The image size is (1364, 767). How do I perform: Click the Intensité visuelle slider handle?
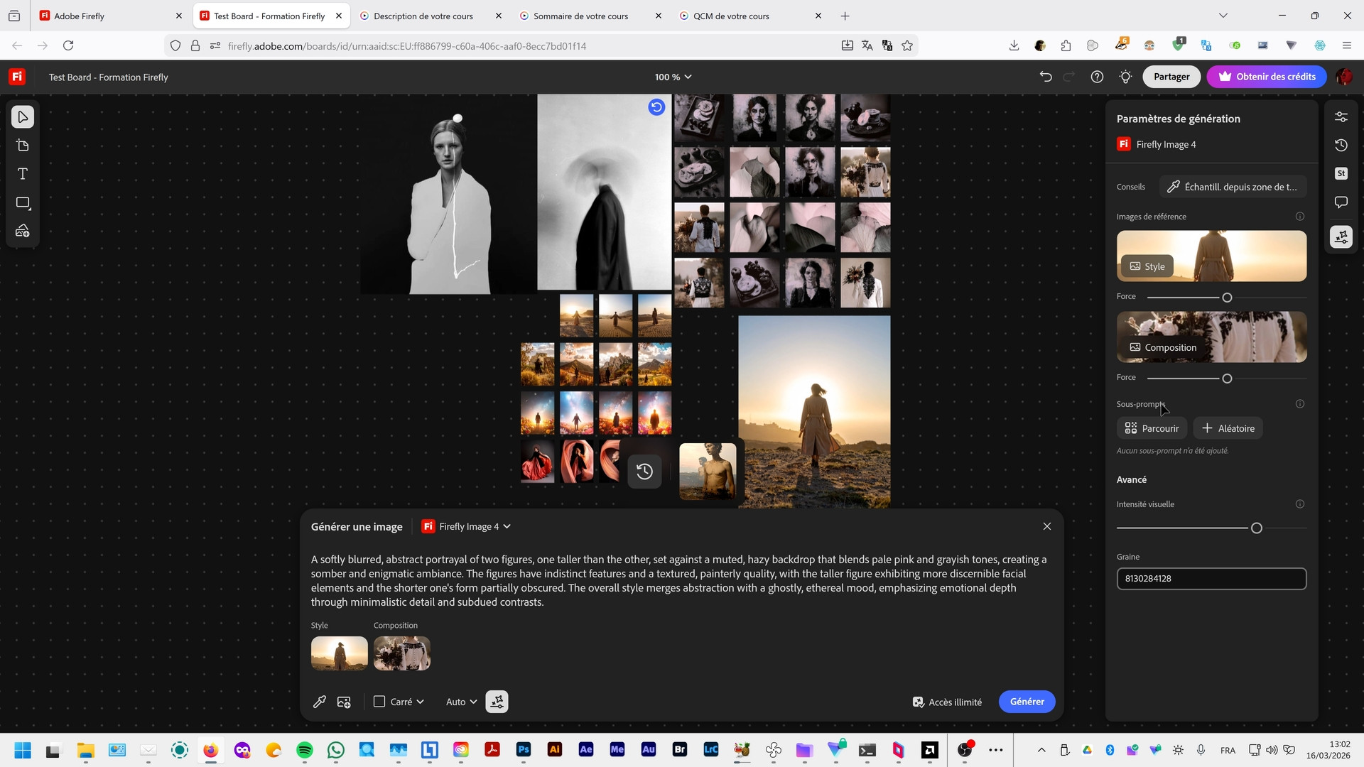[1256, 528]
